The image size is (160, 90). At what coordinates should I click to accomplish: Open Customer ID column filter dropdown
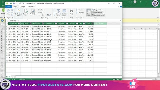(56, 24)
